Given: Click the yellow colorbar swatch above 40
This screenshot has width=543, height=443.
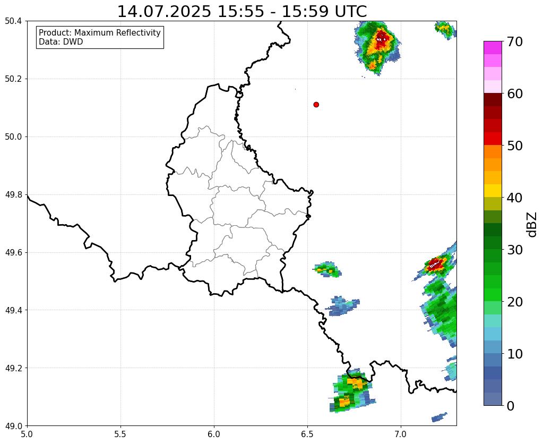Looking at the screenshot, I should point(493,191).
